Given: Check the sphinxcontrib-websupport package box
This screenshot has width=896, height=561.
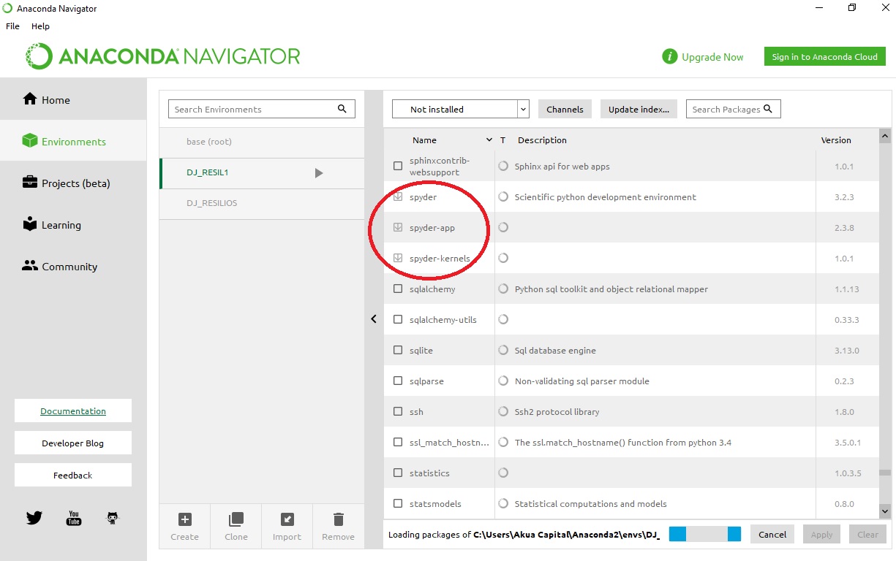Looking at the screenshot, I should [x=398, y=166].
